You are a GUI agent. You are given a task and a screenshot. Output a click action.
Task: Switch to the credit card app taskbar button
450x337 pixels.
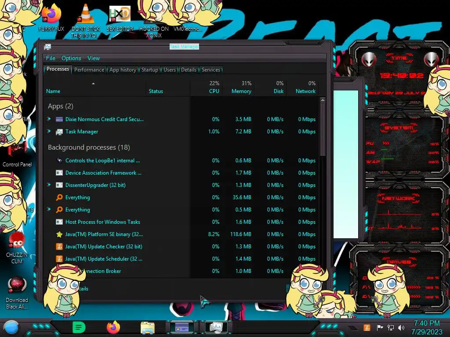[182, 327]
